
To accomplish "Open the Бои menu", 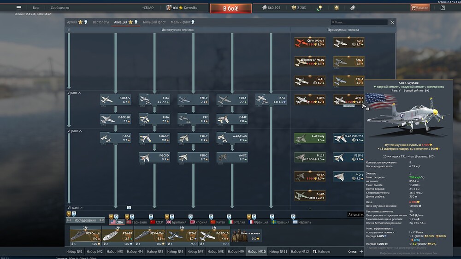I will coord(35,8).
